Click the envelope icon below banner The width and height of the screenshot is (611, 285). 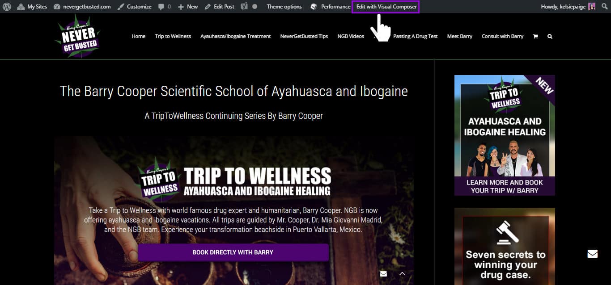coord(383,274)
